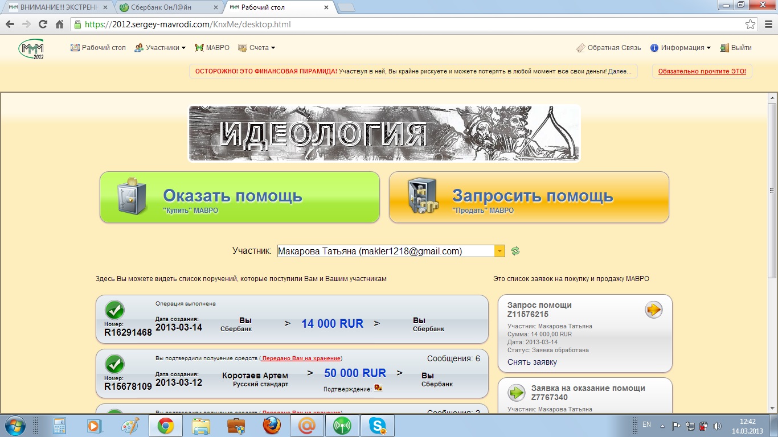This screenshot has width=778, height=437.
Task: Switch to the ВНИМАНИЕ!!! ЭКСТРЕН browser tab
Action: click(58, 7)
